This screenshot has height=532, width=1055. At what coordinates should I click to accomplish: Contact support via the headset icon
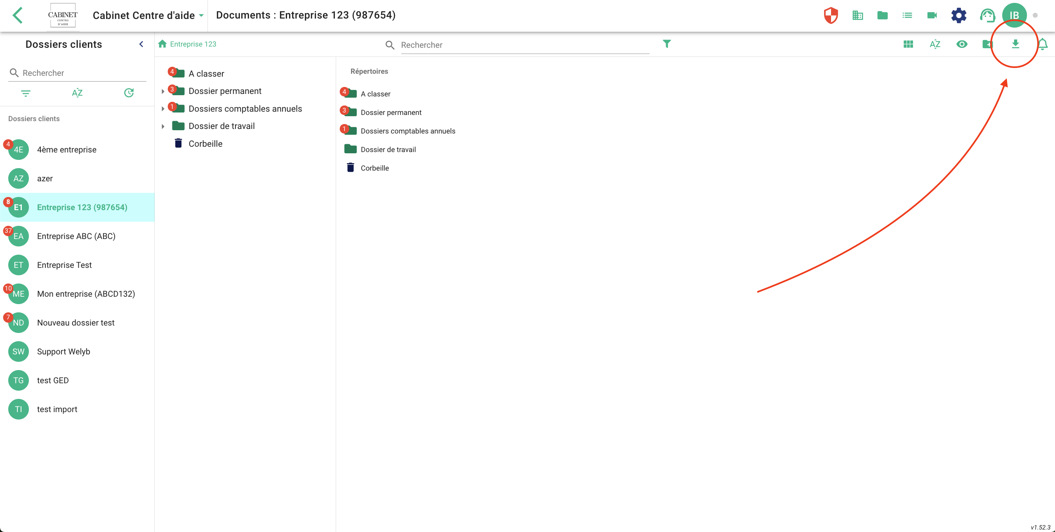click(x=987, y=16)
